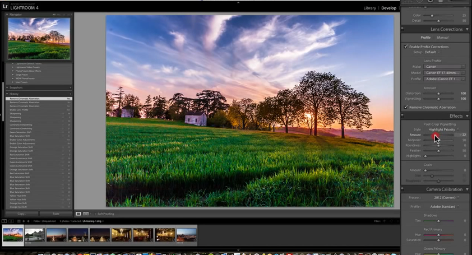This screenshot has width=472, height=255.
Task: Adjust the Red Primary Hue slider
Action: pos(438,235)
